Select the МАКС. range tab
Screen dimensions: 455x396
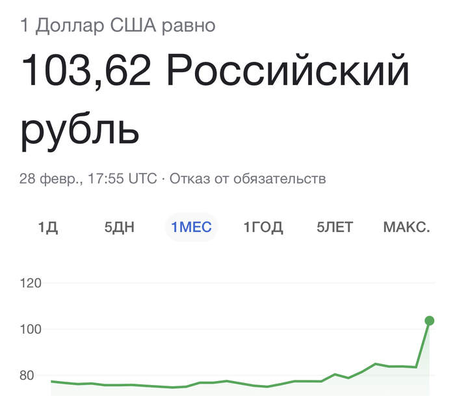coord(406,228)
